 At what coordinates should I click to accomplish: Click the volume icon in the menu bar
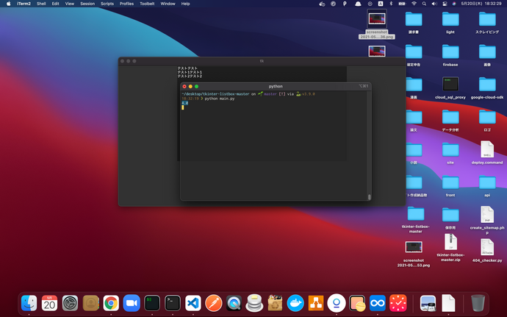coord(434,4)
